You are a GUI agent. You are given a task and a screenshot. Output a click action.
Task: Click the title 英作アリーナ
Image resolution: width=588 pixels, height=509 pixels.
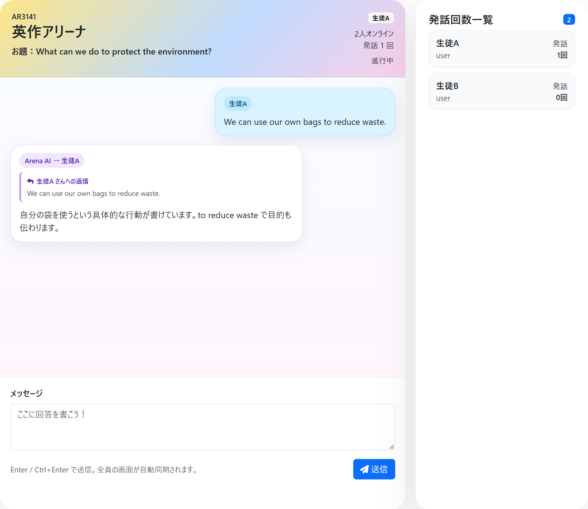49,32
